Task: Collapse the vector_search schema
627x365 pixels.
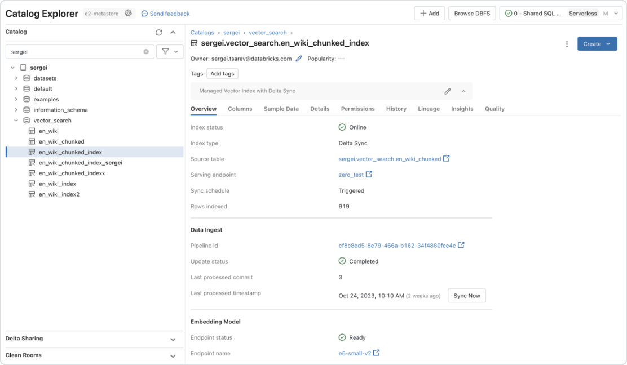Action: pos(16,121)
